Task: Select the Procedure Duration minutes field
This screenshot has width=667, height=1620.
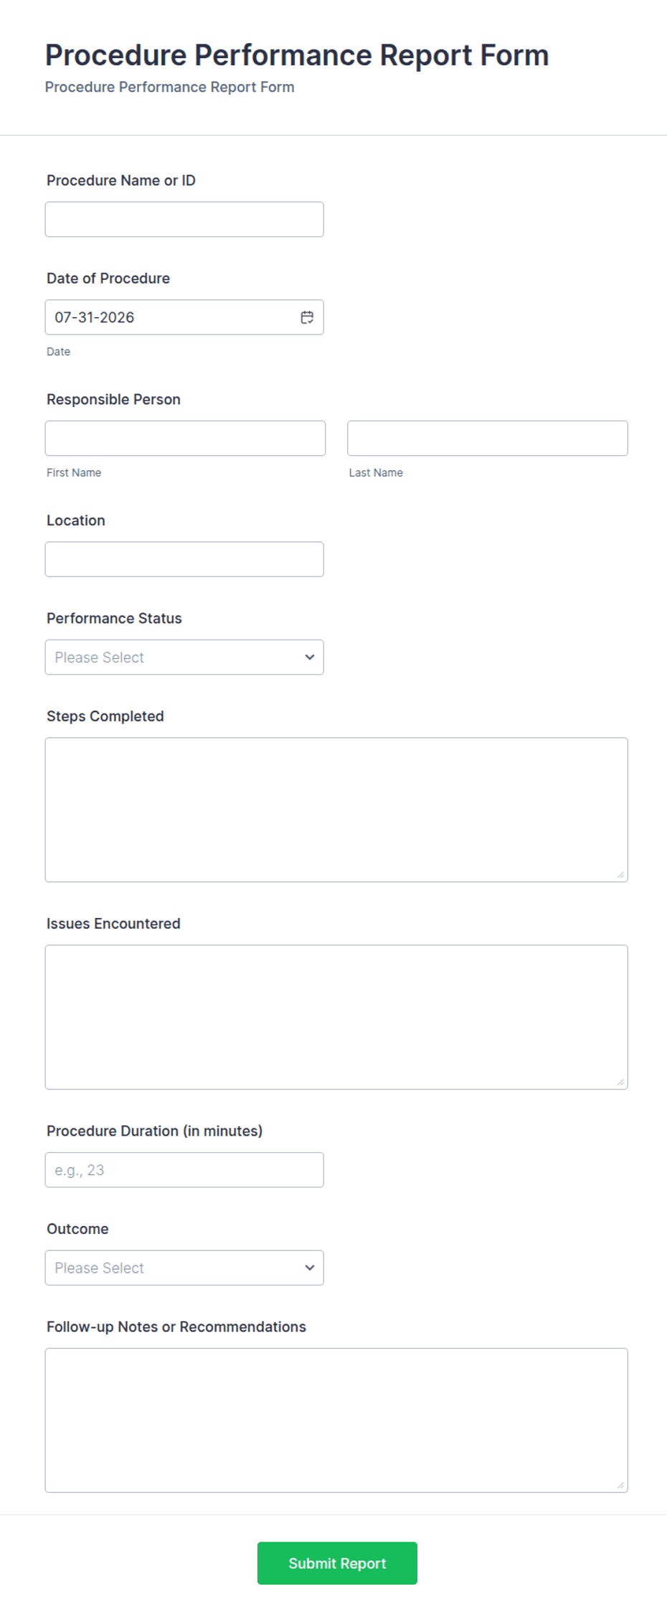Action: (x=184, y=1170)
